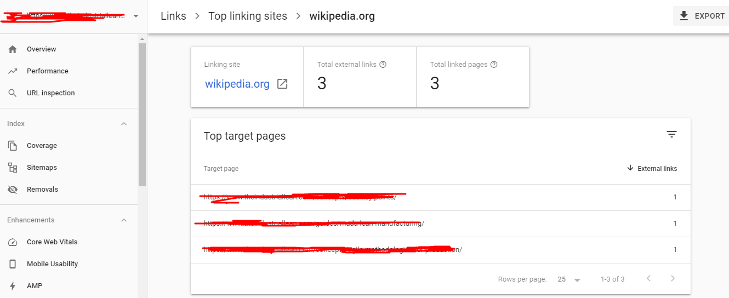Open wikipedia.org external link icon
The width and height of the screenshot is (729, 298).
click(x=282, y=84)
